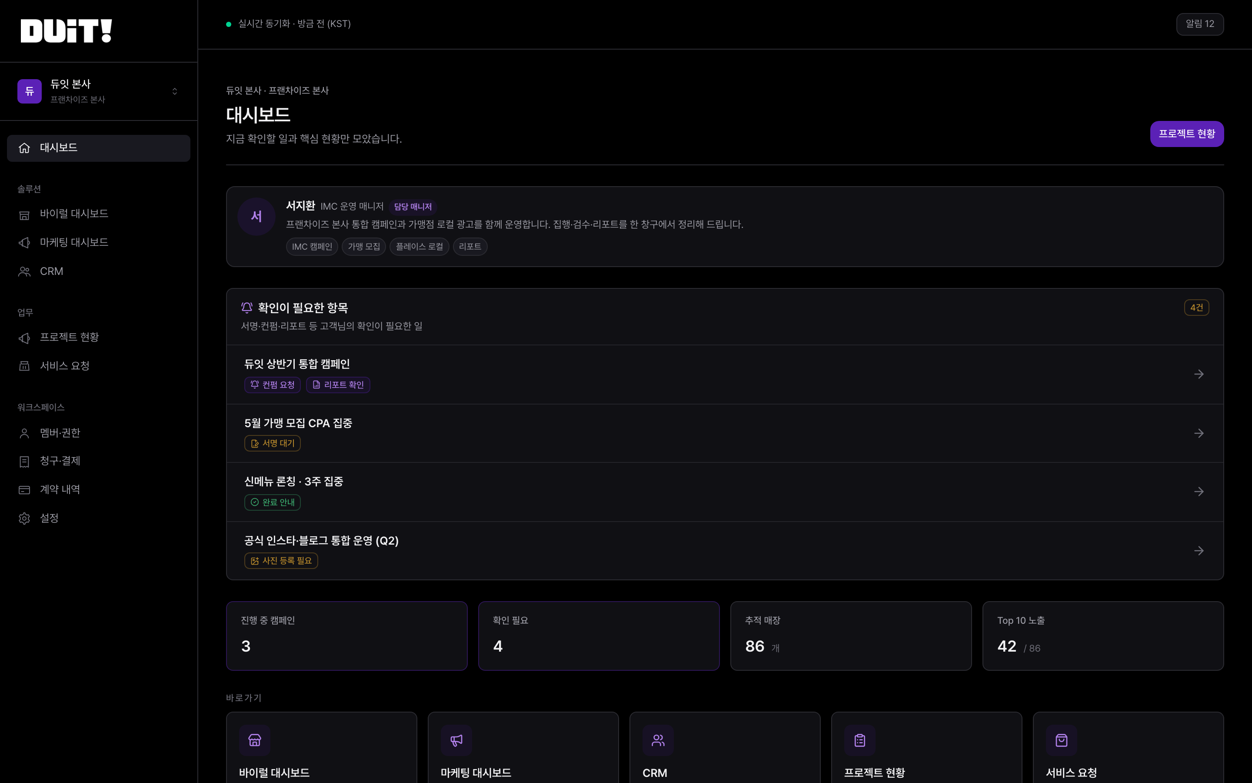Click the home icon beside 대시보드

[24, 148]
